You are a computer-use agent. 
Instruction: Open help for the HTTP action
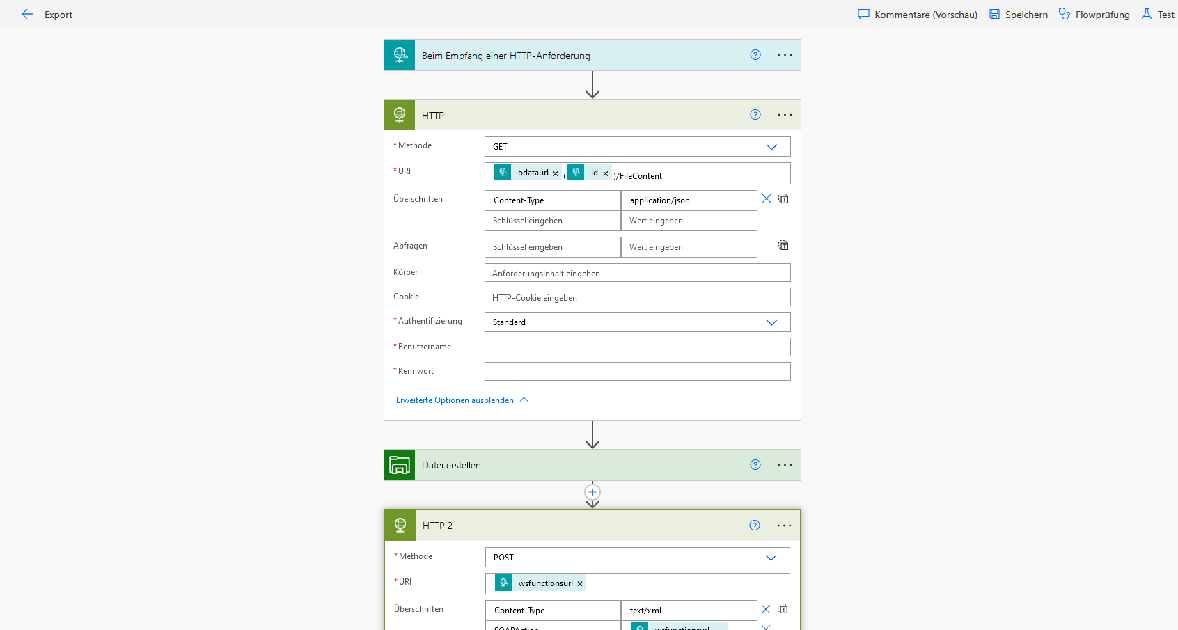pos(755,115)
